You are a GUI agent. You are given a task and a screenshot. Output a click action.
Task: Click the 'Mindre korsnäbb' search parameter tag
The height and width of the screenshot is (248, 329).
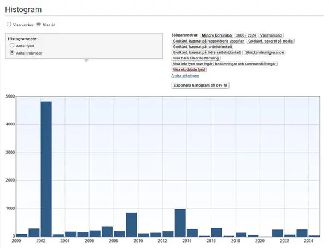coord(217,35)
